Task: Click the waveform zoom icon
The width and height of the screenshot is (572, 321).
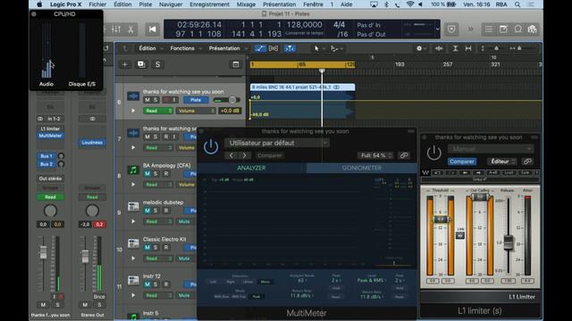Action: coord(439,48)
